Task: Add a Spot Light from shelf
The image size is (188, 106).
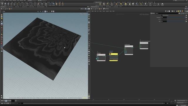Action: (104, 4)
